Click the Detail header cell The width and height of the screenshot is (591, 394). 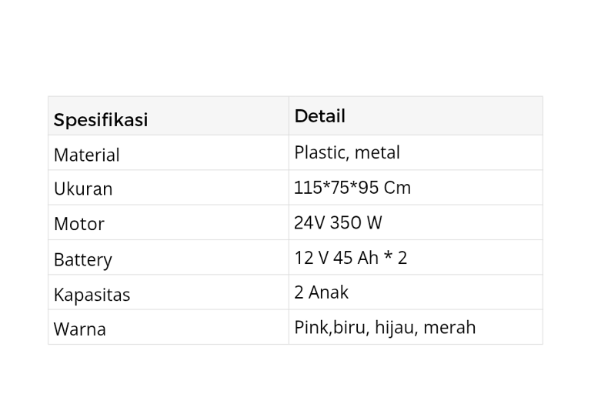[416, 116]
